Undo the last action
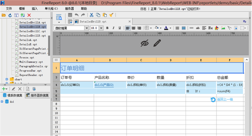Screen dimensions: 252x136 tap(77, 15)
